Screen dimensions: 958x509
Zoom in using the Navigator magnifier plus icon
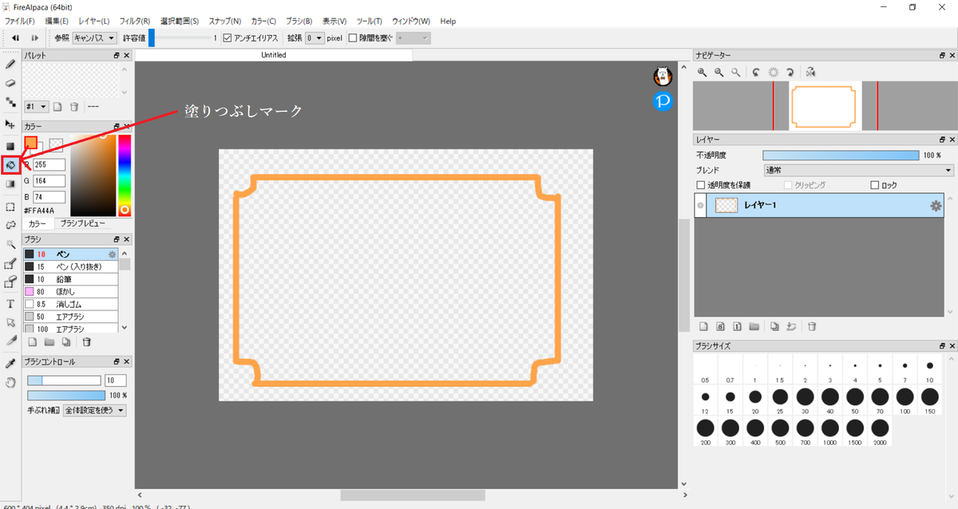703,72
